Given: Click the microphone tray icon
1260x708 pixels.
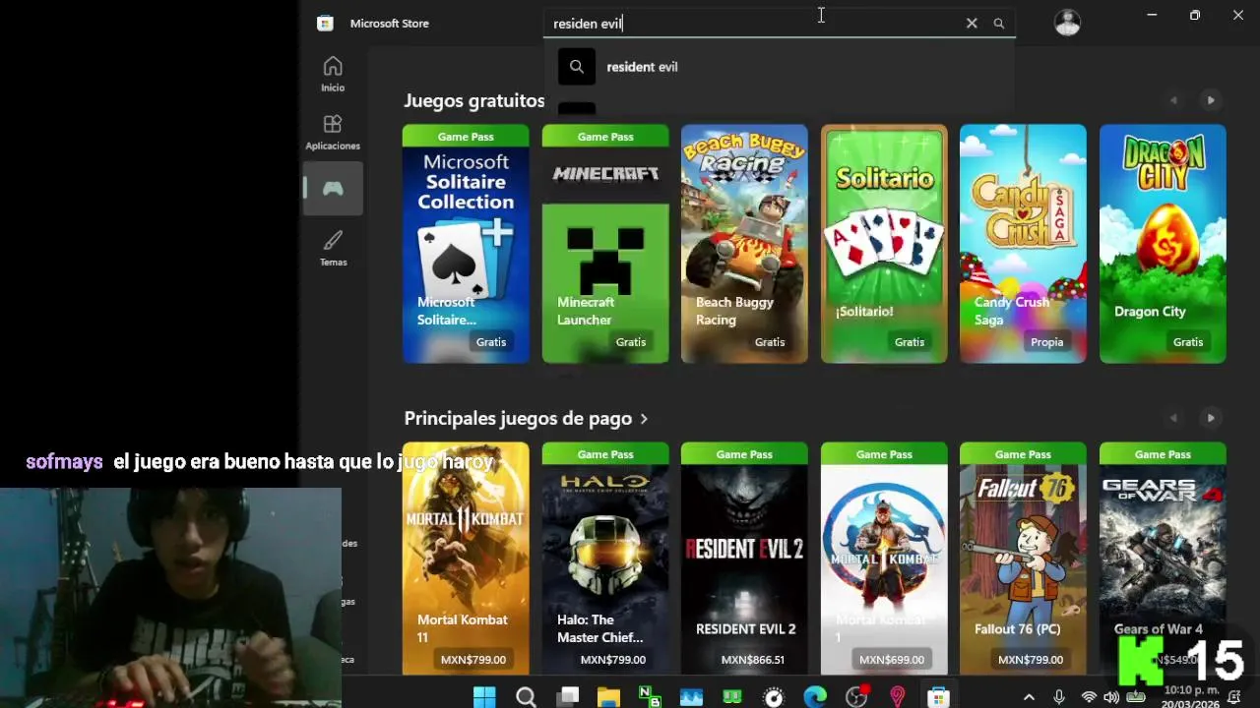Looking at the screenshot, I should [x=1059, y=697].
